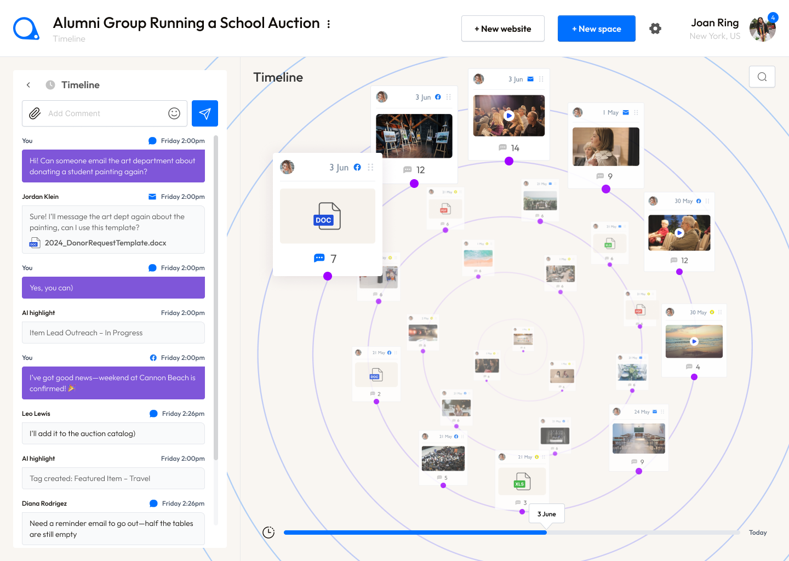This screenshot has height=561, width=789.
Task: Click the app logo in top-left
Action: click(x=26, y=28)
